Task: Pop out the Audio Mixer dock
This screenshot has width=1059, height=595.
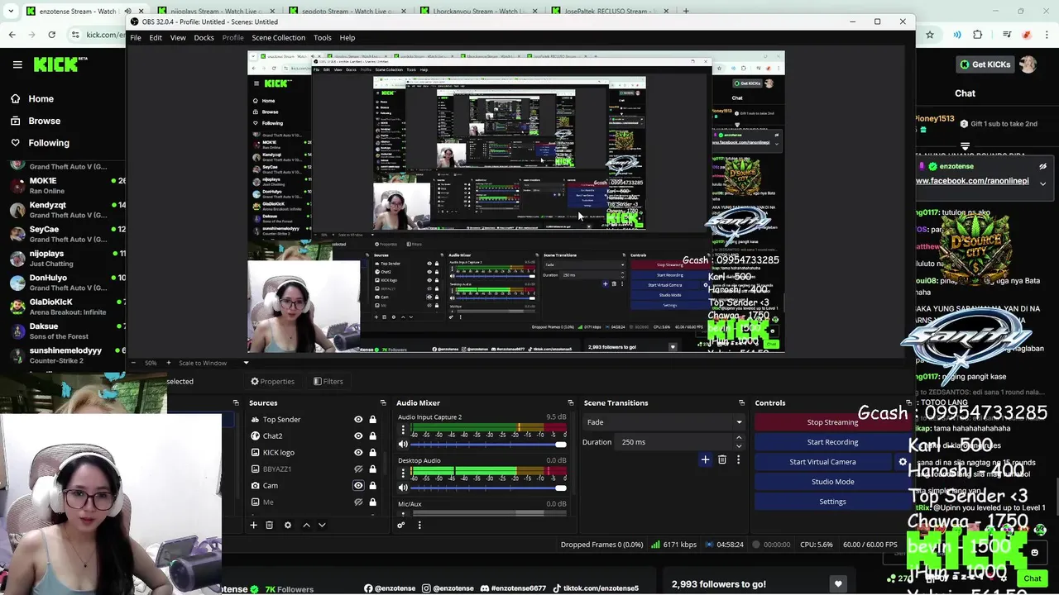Action: click(x=571, y=402)
